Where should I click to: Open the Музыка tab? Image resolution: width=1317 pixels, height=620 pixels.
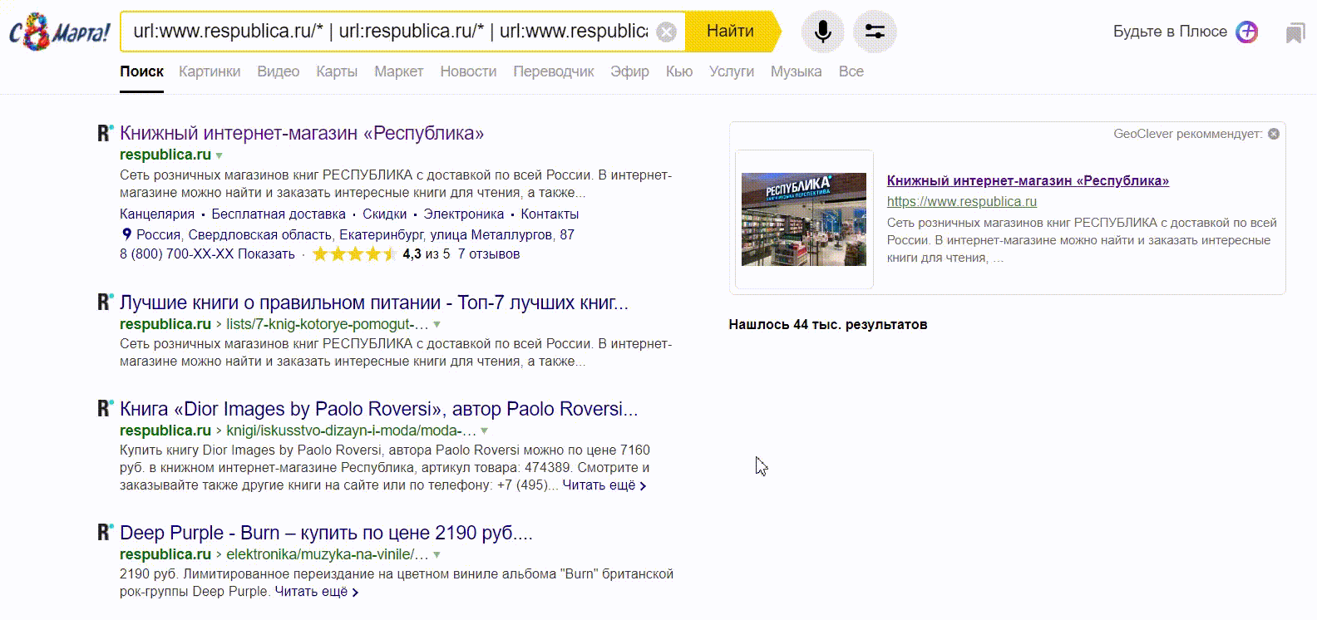796,71
